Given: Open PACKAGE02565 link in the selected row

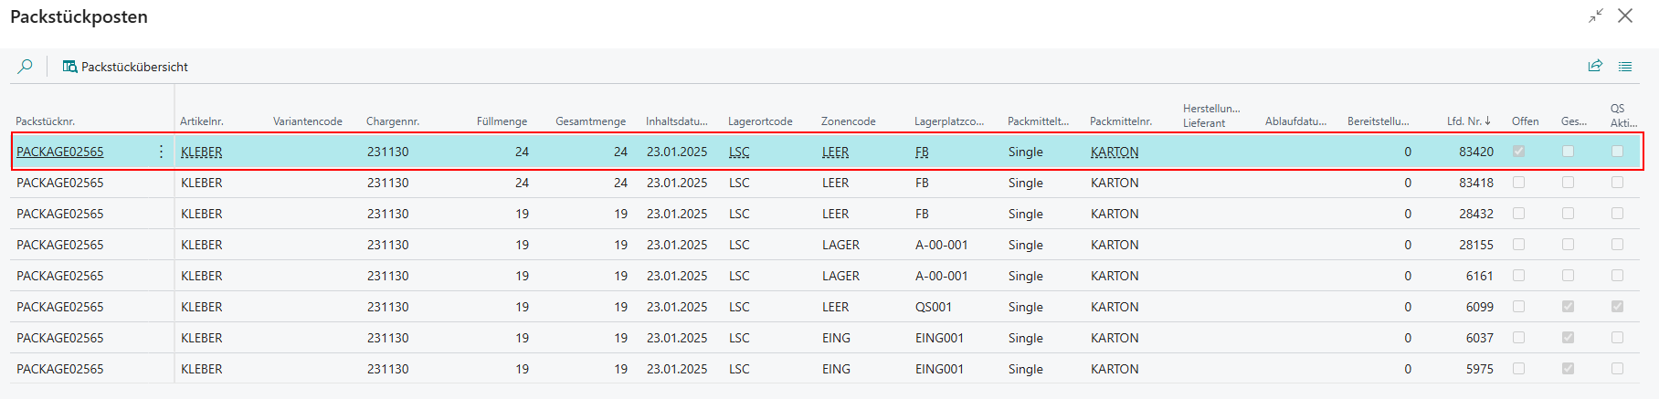Looking at the screenshot, I should coord(60,152).
